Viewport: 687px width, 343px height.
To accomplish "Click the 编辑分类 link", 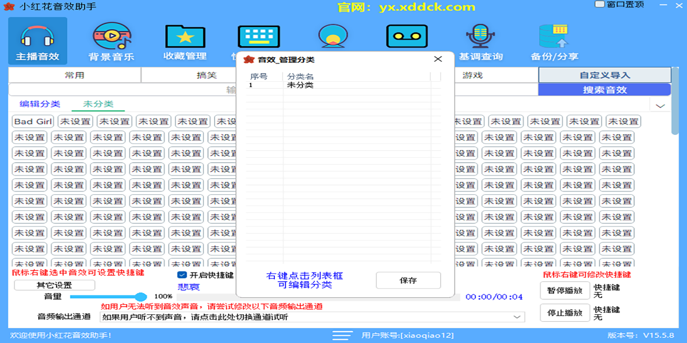I will [40, 104].
